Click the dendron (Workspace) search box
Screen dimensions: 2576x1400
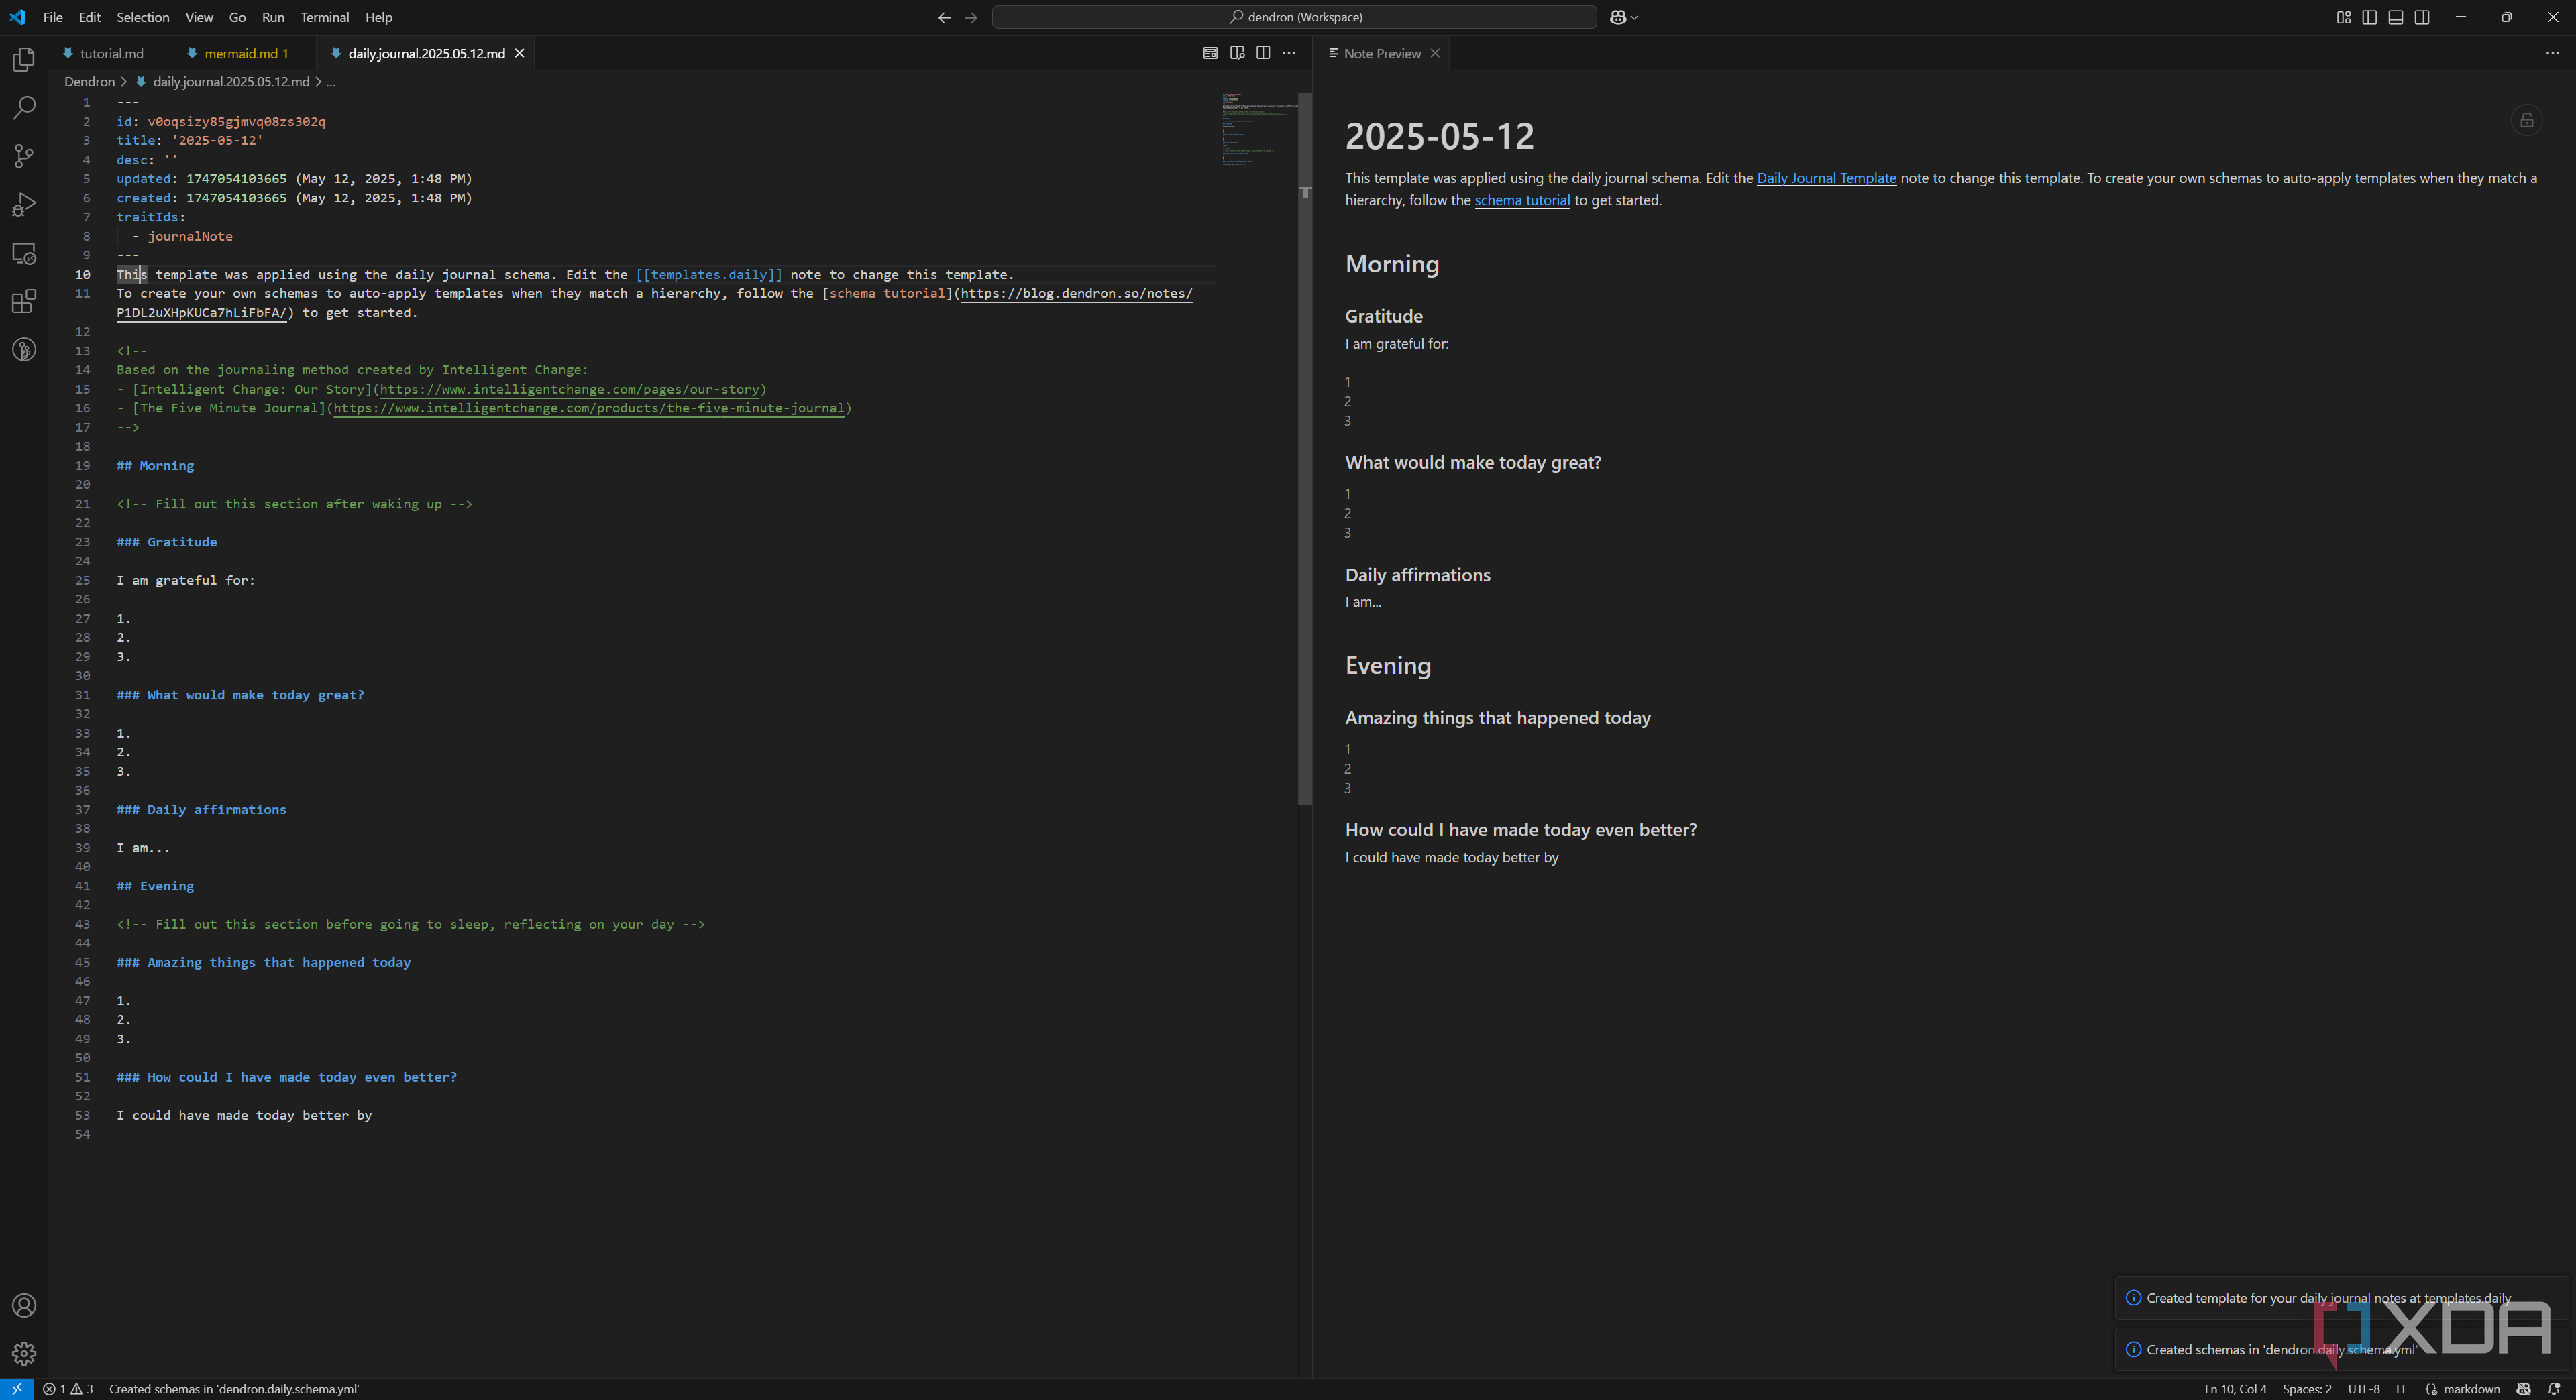[x=1294, y=17]
